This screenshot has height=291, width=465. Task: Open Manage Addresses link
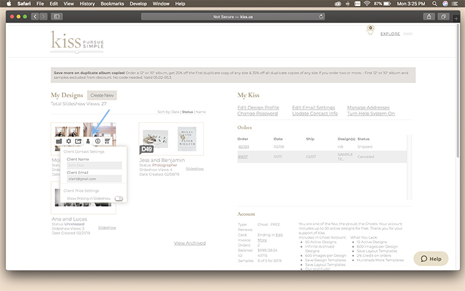[368, 108]
